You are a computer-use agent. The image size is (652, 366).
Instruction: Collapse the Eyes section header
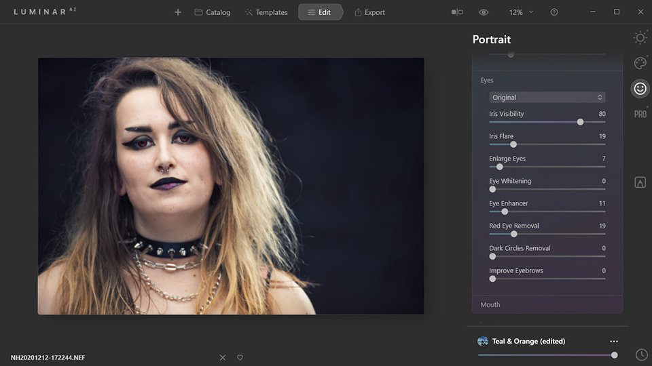(x=487, y=80)
